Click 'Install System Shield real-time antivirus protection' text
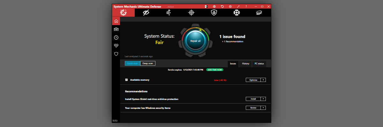Image resolution: width=383 pixels, height=127 pixels. point(152,99)
